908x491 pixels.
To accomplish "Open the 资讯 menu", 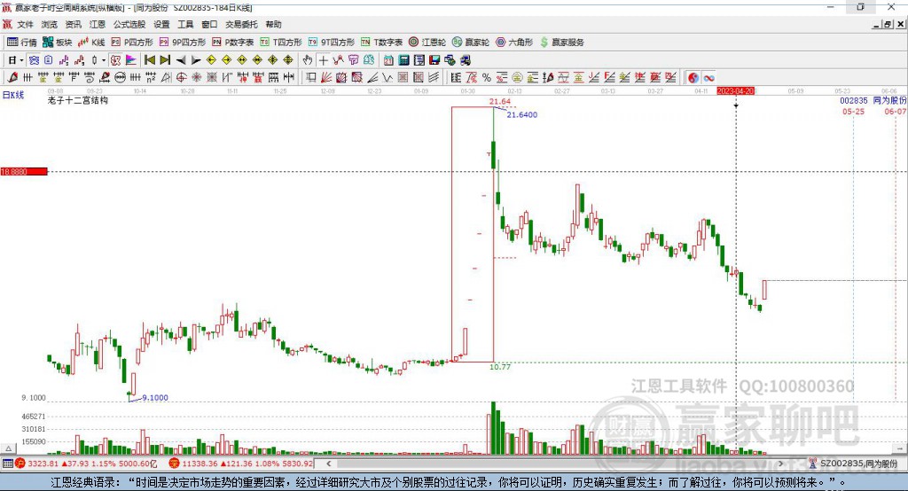I will click(x=73, y=24).
